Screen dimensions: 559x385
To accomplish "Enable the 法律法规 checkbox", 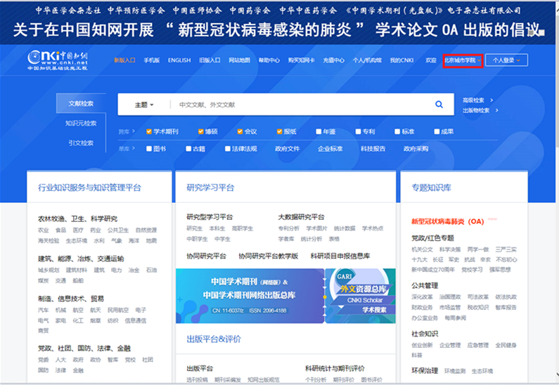I will pos(227,148).
